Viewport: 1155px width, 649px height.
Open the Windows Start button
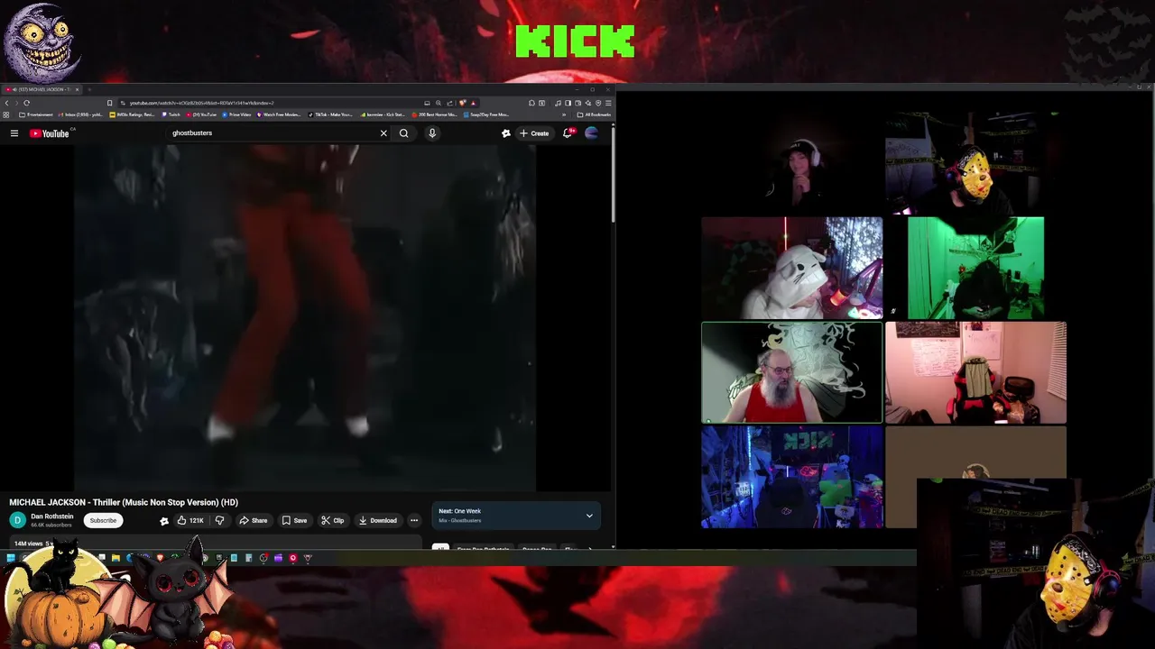pyautogui.click(x=11, y=558)
